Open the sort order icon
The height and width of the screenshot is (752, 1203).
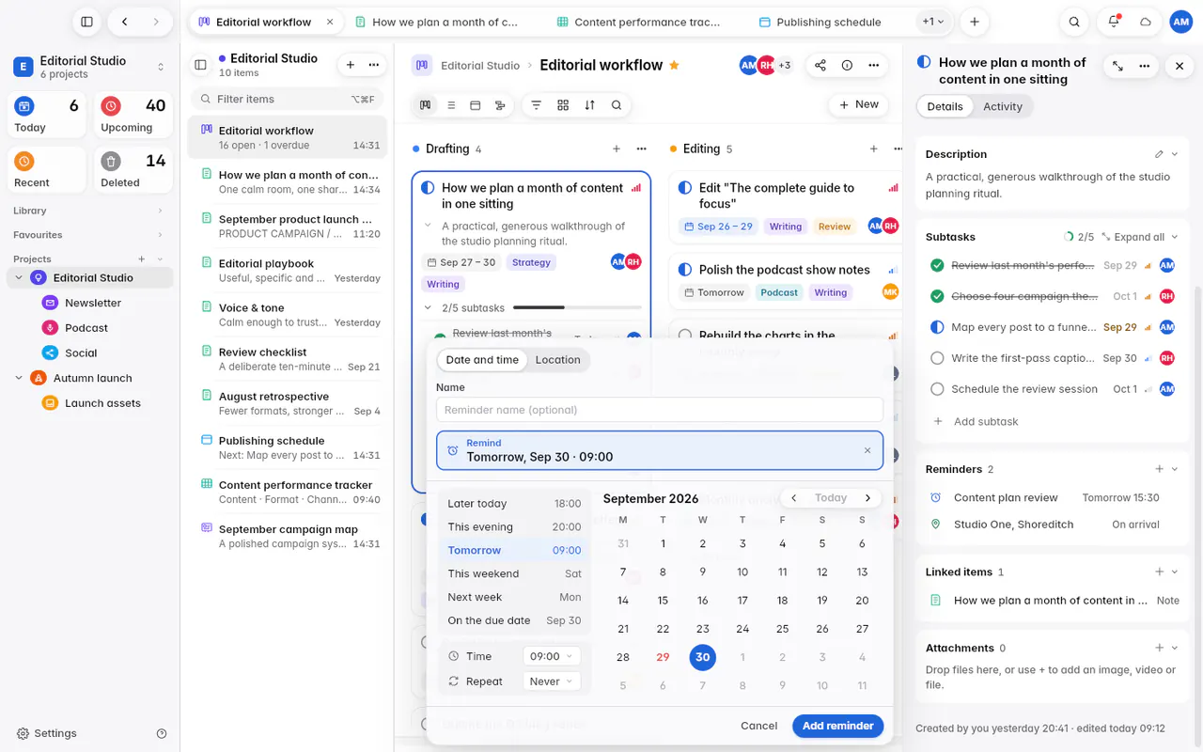pyautogui.click(x=589, y=105)
